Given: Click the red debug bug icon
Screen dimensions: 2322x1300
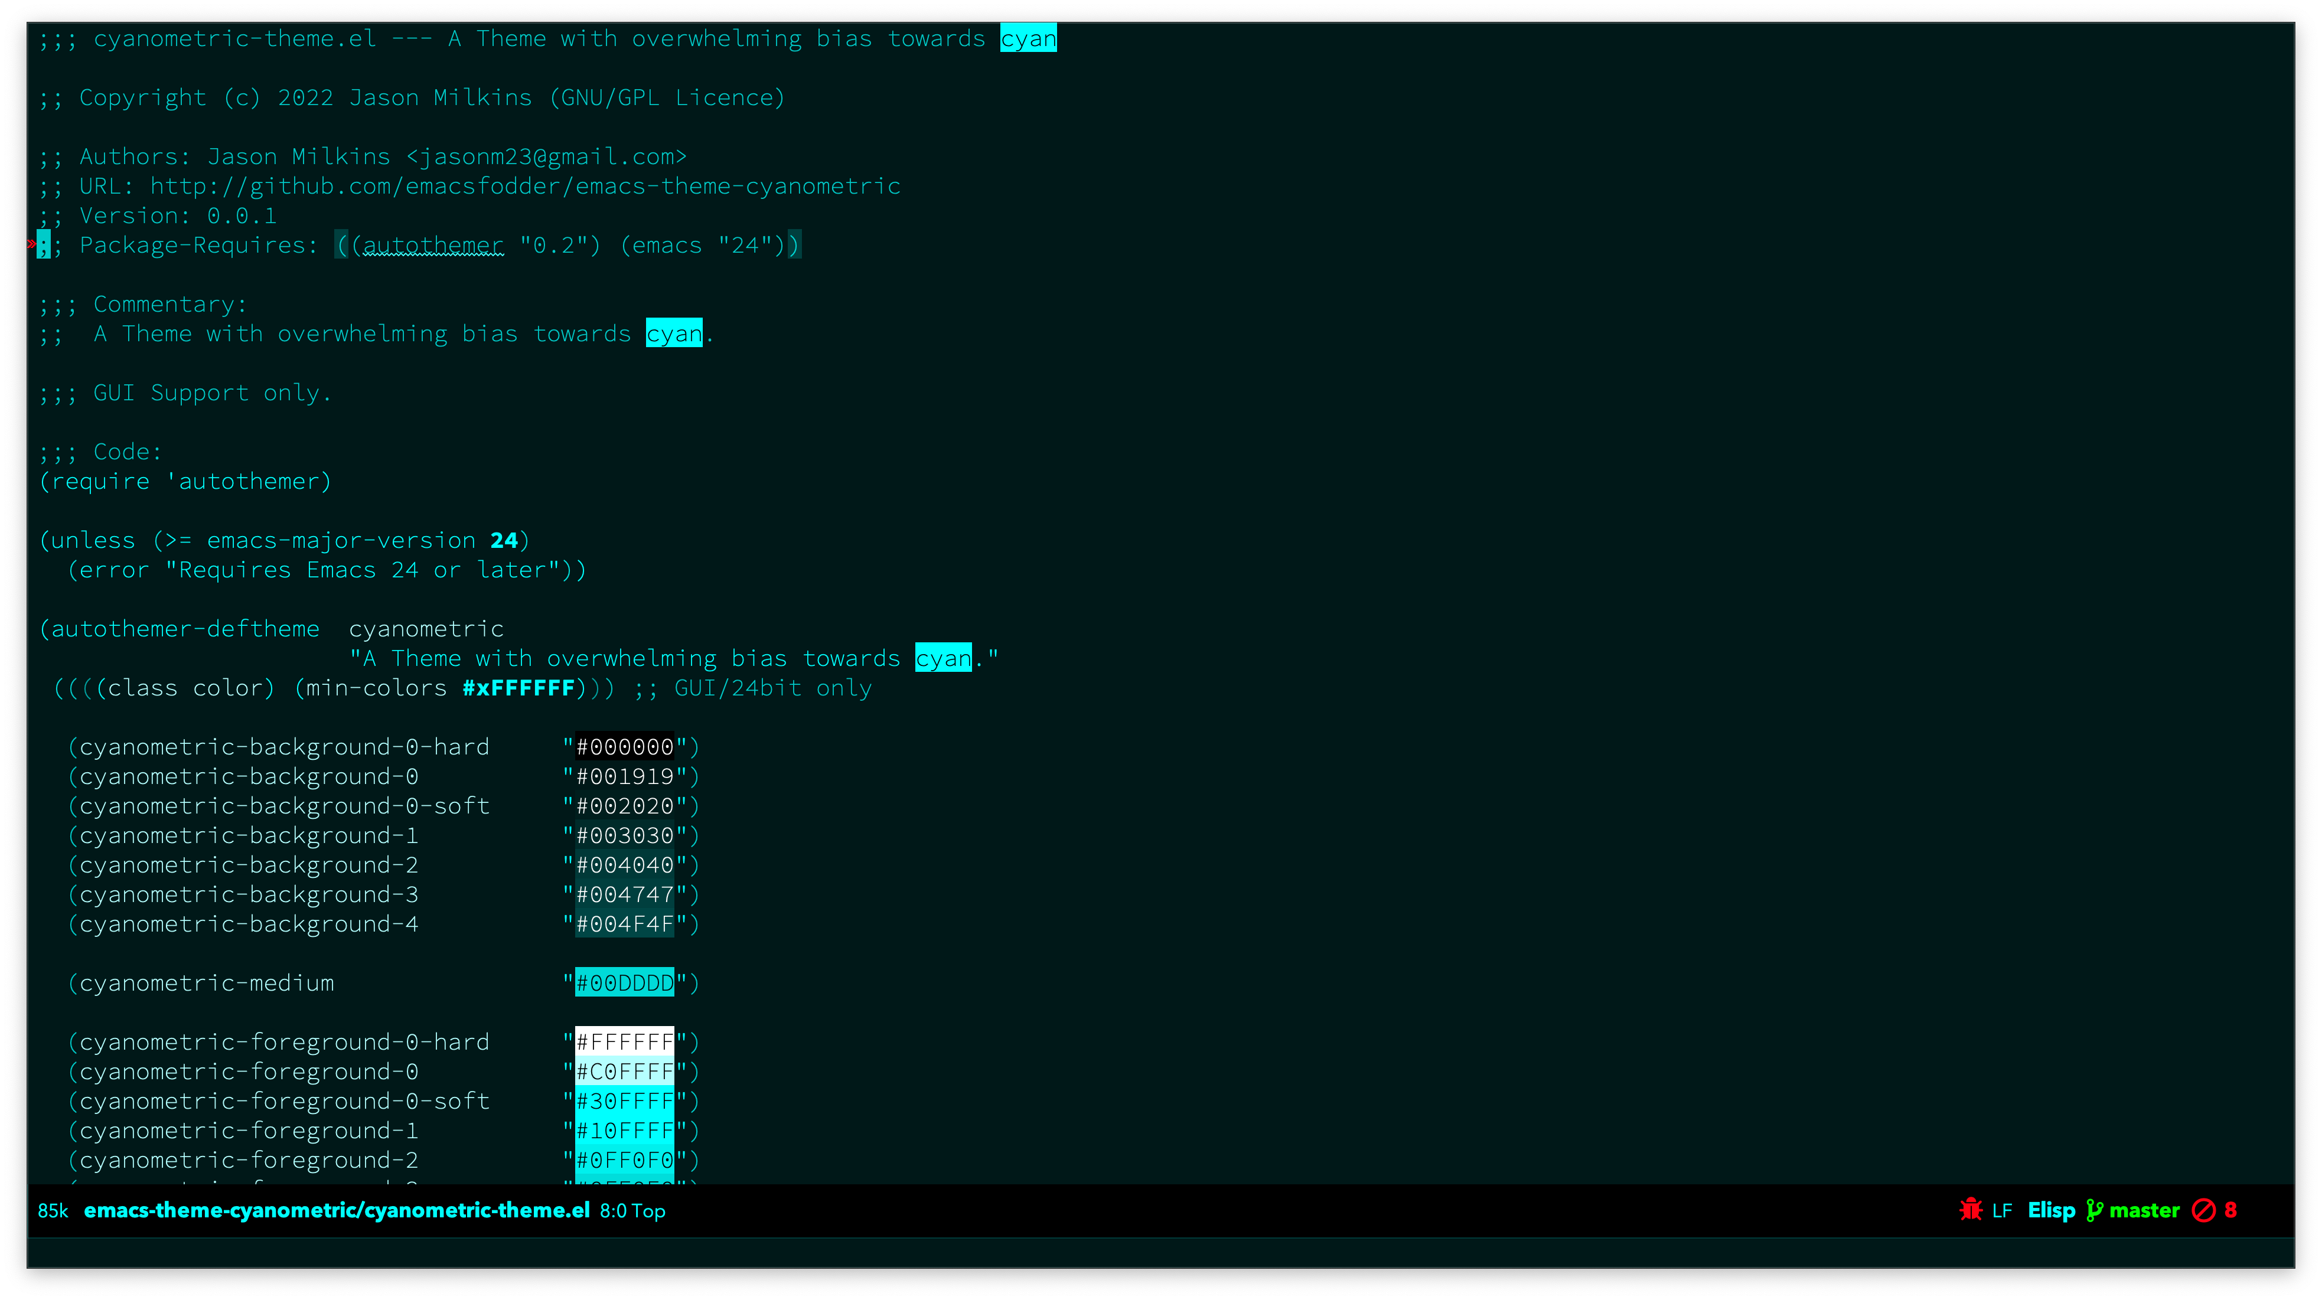Looking at the screenshot, I should (1971, 1210).
